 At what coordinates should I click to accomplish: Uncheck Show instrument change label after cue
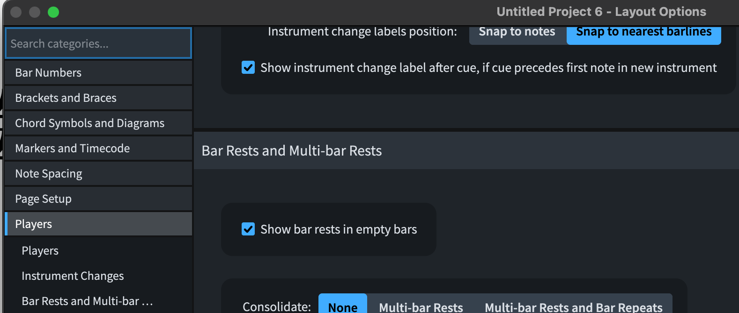248,68
